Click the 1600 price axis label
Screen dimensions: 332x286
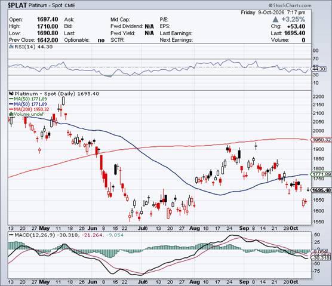(x=318, y=211)
